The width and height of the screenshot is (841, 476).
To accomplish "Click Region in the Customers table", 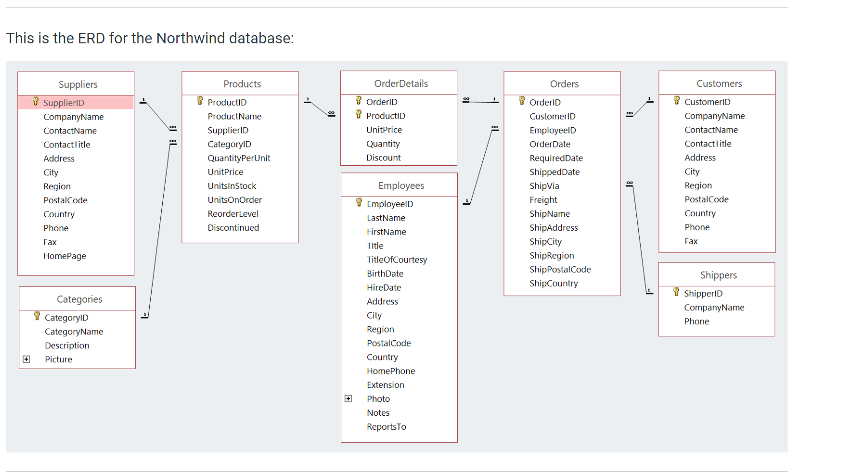I will coord(699,186).
